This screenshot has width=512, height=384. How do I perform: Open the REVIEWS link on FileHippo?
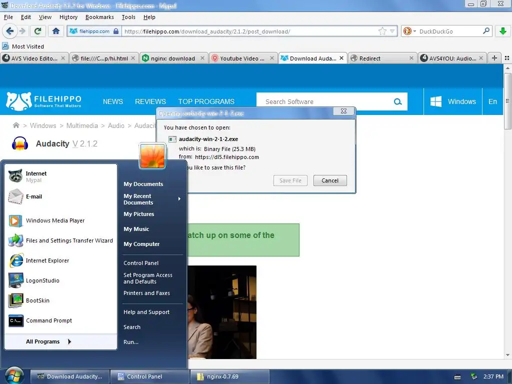pos(150,101)
